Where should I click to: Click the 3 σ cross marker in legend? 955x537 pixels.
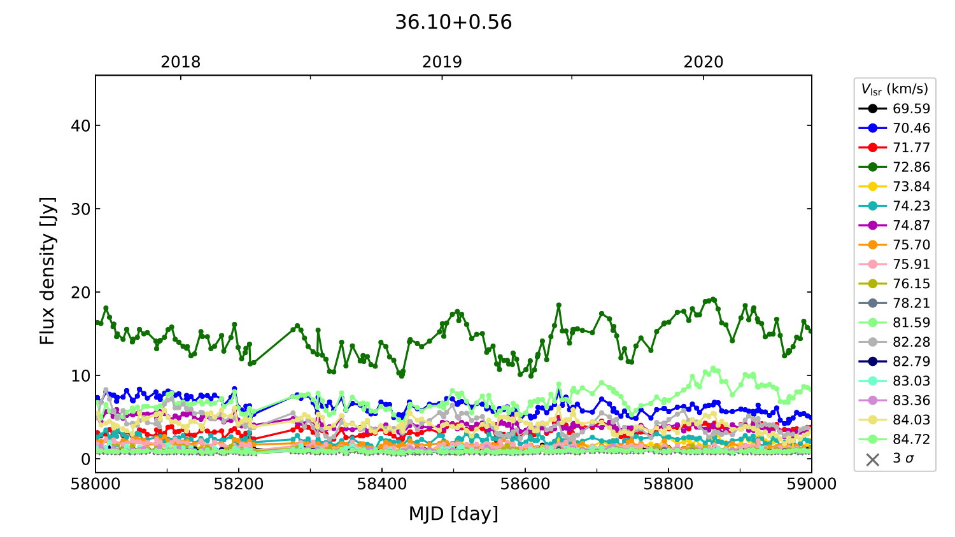(872, 459)
